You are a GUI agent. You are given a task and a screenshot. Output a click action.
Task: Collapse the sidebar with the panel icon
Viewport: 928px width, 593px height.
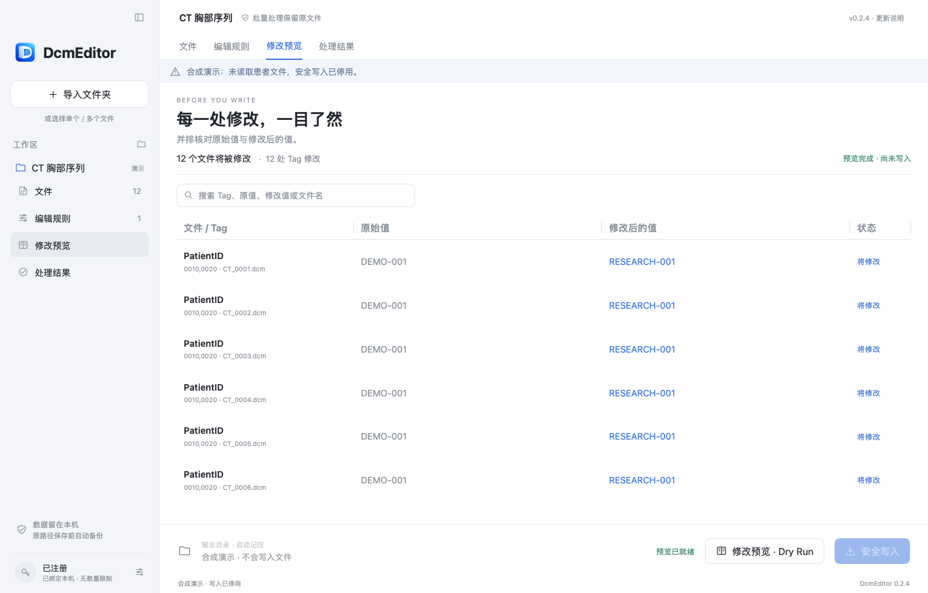(x=139, y=17)
